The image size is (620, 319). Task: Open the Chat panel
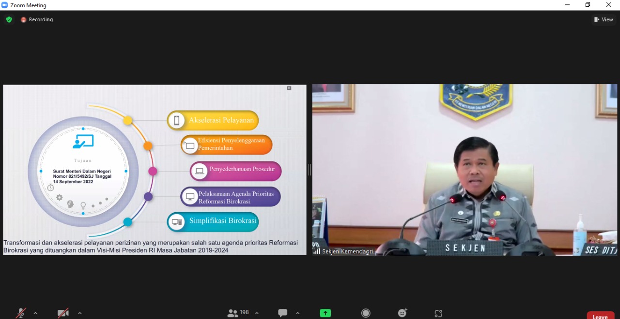283,313
